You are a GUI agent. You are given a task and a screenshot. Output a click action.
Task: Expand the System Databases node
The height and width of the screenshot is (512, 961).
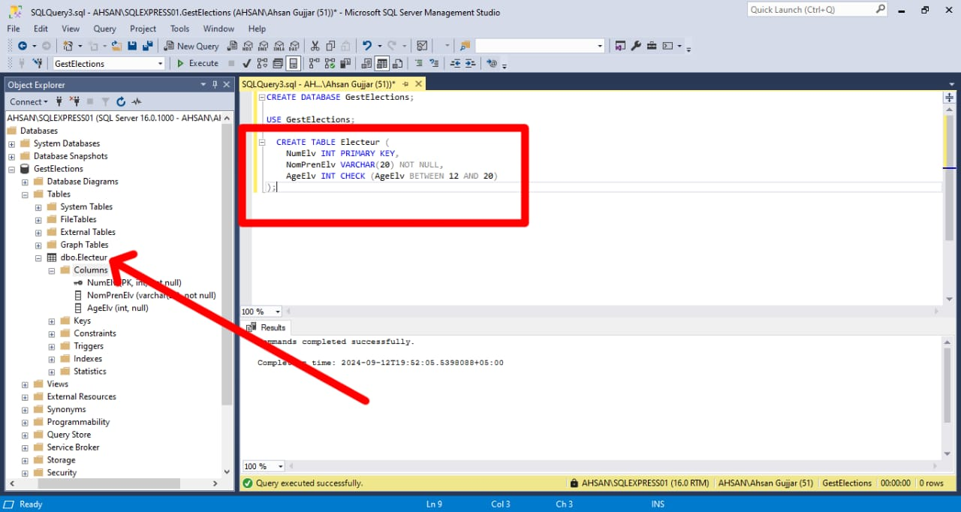tap(12, 143)
